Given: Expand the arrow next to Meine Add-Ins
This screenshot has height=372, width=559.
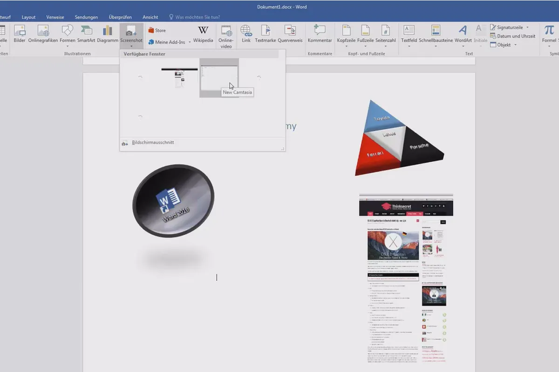Looking at the screenshot, I should coord(190,42).
